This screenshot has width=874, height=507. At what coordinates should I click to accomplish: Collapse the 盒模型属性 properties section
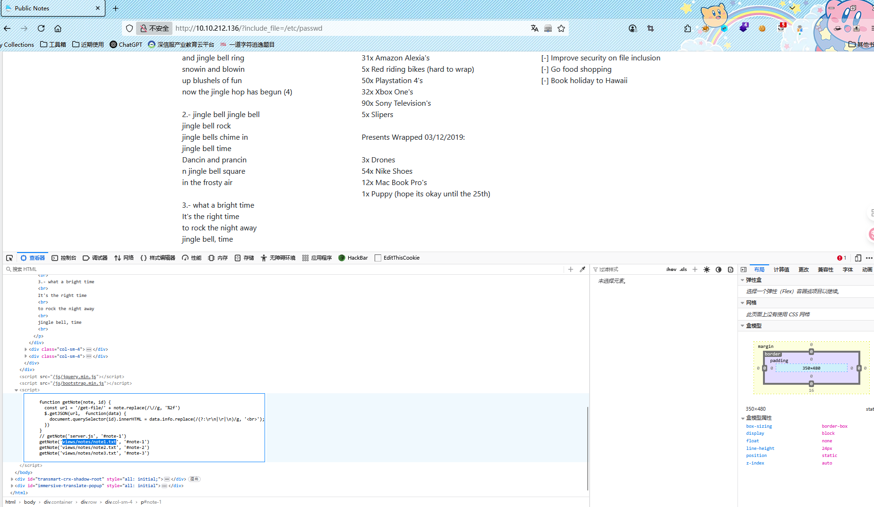click(743, 418)
